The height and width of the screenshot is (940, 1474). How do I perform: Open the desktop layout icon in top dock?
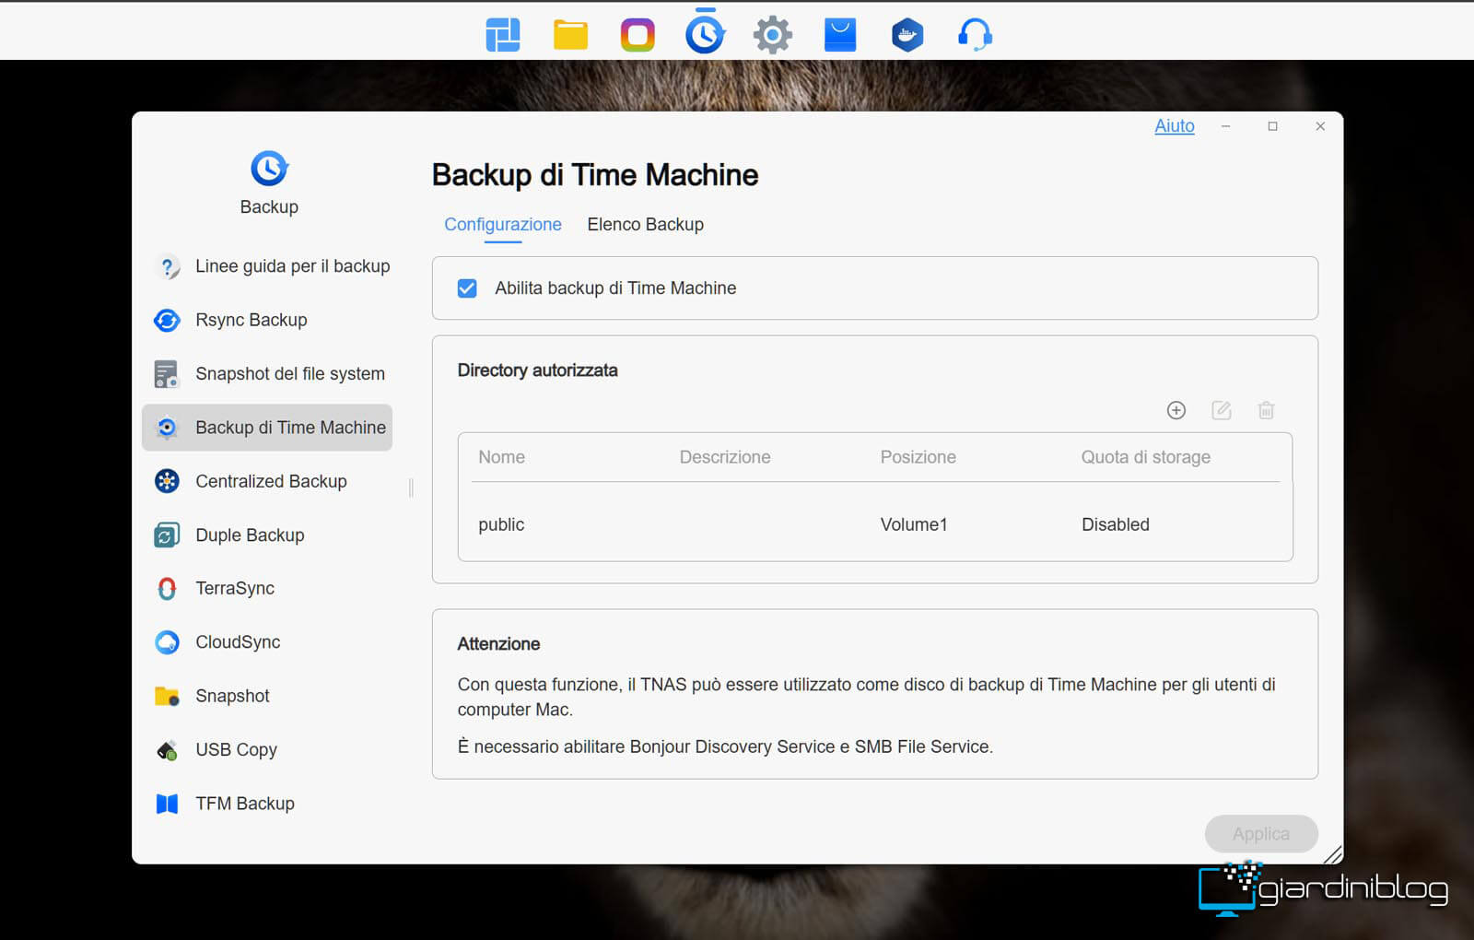click(x=503, y=35)
